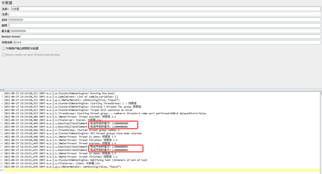Select log line 'Starting ThreadGroup: 1 : 线程组'

70,104
